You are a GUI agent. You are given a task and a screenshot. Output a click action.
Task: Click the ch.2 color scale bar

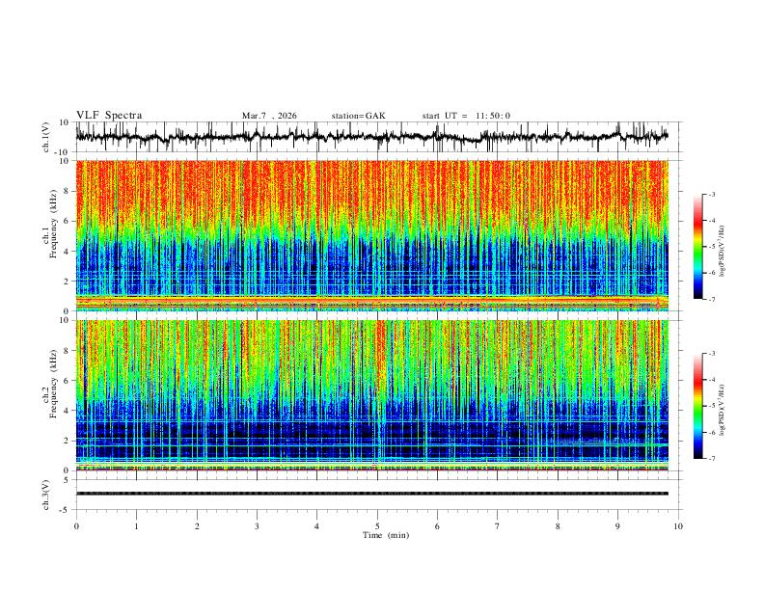[x=697, y=406]
